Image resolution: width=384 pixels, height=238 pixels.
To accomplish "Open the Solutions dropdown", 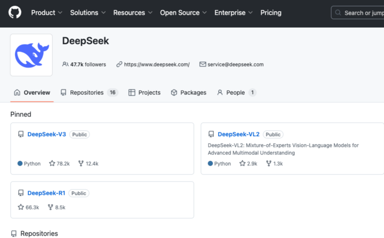I will 87,12.
